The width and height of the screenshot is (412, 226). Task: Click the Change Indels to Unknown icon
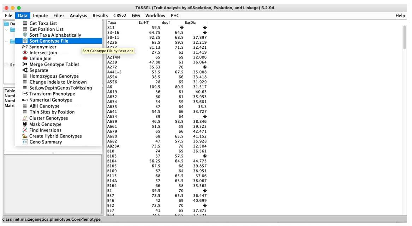pyautogui.click(x=25, y=82)
